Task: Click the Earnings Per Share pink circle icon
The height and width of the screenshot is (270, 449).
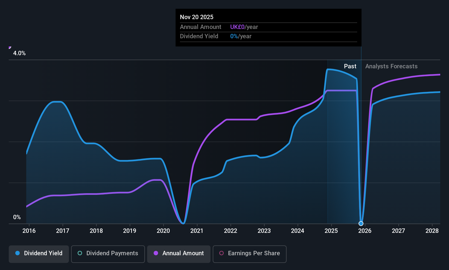Action: coord(221,253)
